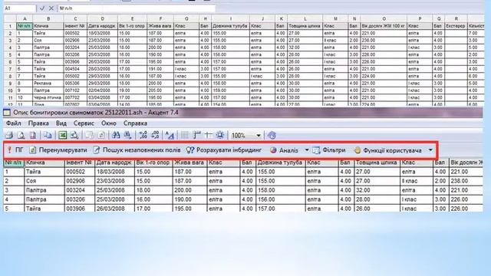Open the Файл menu

[x=14, y=123]
